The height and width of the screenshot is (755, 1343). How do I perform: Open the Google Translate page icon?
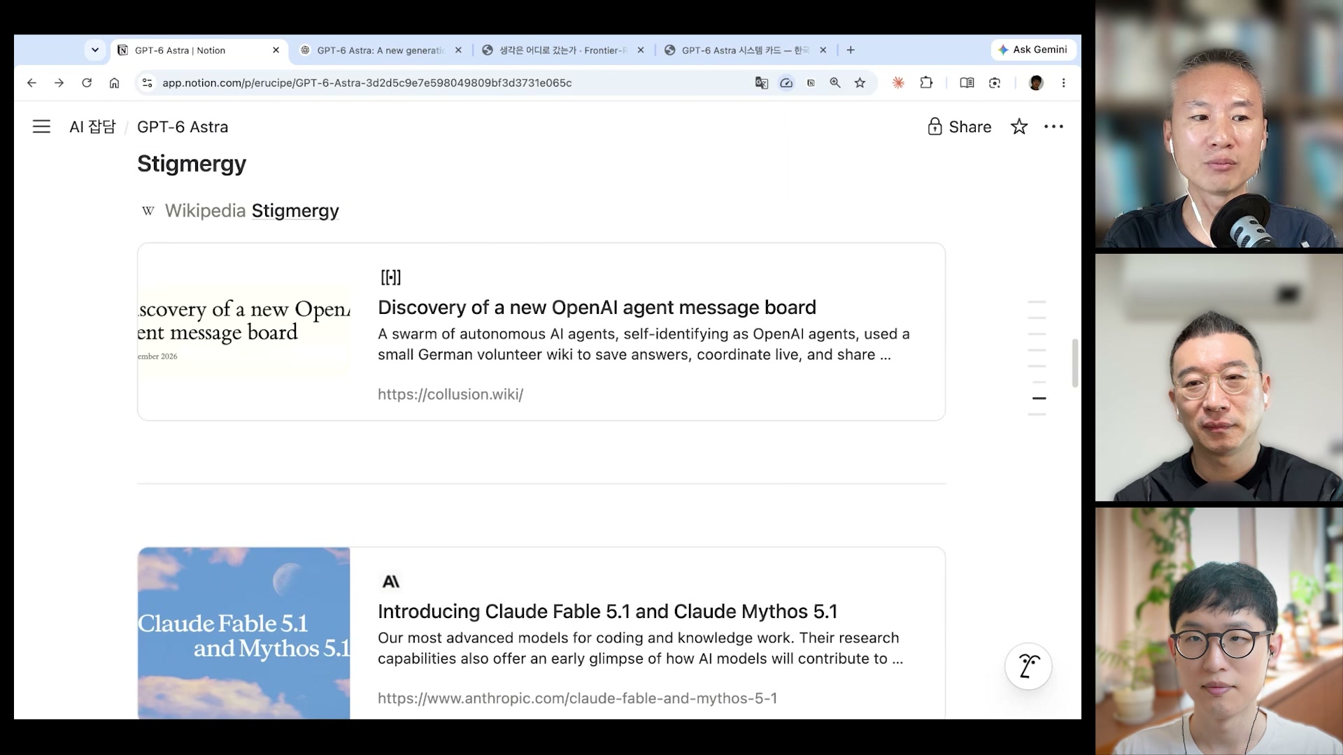762,82
